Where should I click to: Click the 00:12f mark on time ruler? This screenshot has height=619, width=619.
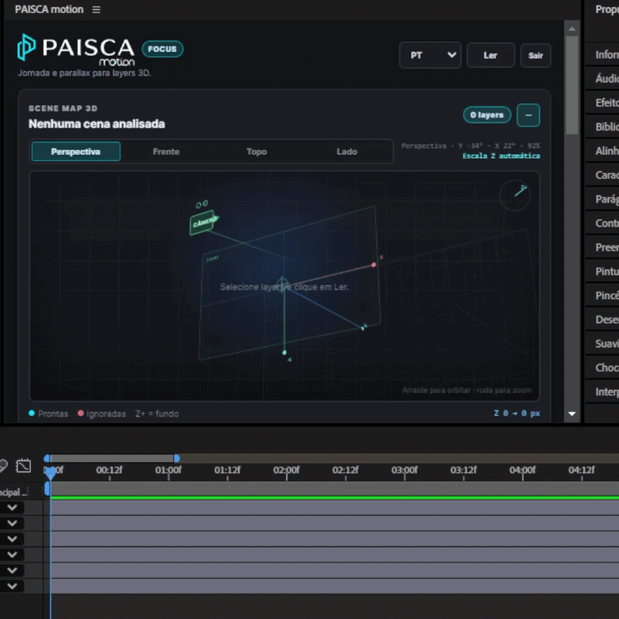coord(109,470)
